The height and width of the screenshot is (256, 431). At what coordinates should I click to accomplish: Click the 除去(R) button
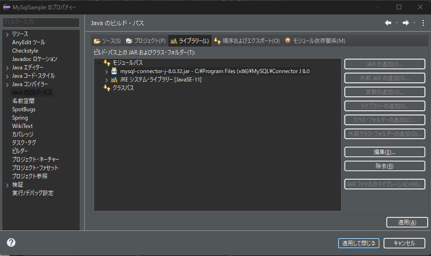coord(384,166)
